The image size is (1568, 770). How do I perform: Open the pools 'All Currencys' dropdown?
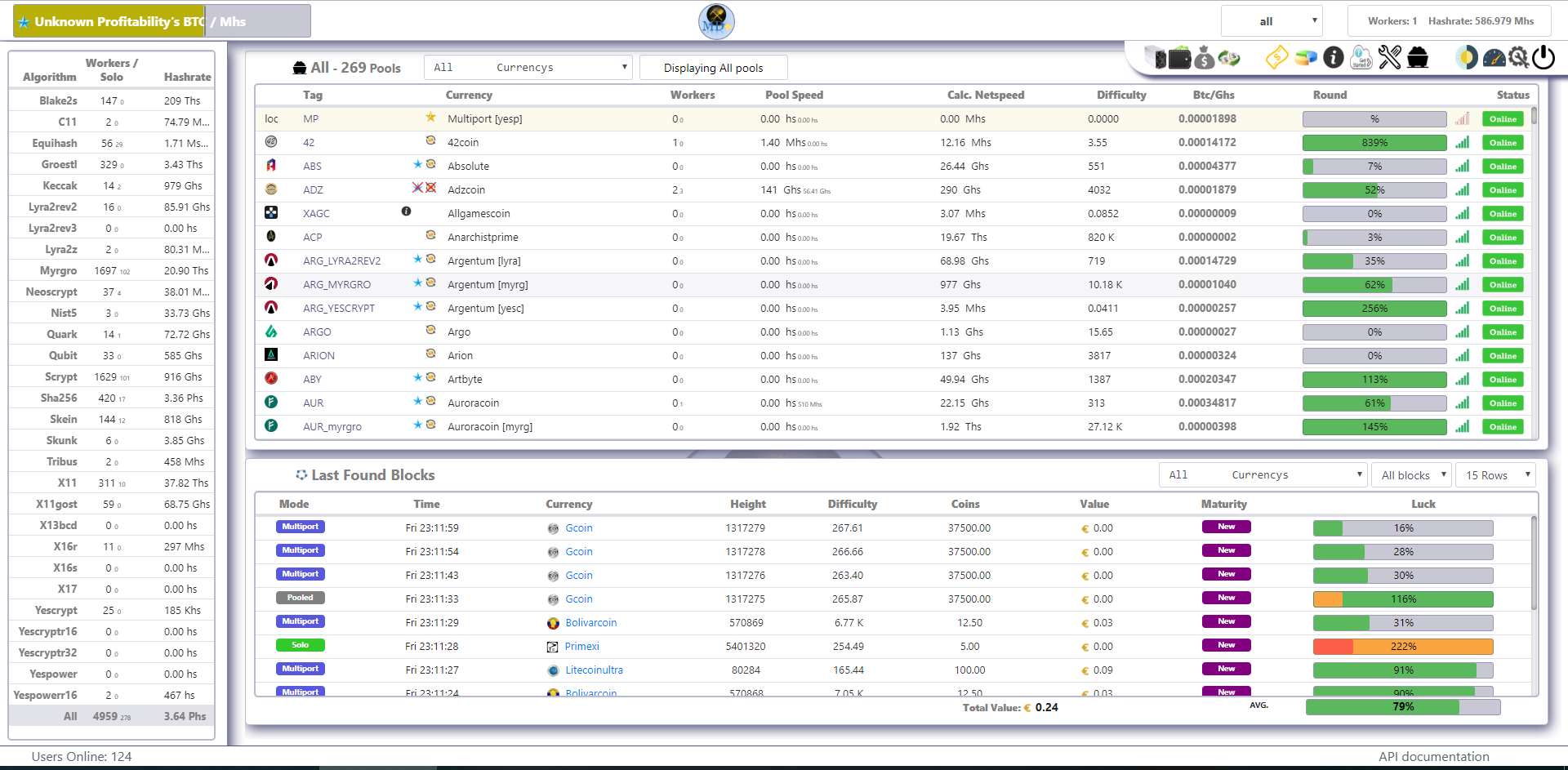[528, 67]
